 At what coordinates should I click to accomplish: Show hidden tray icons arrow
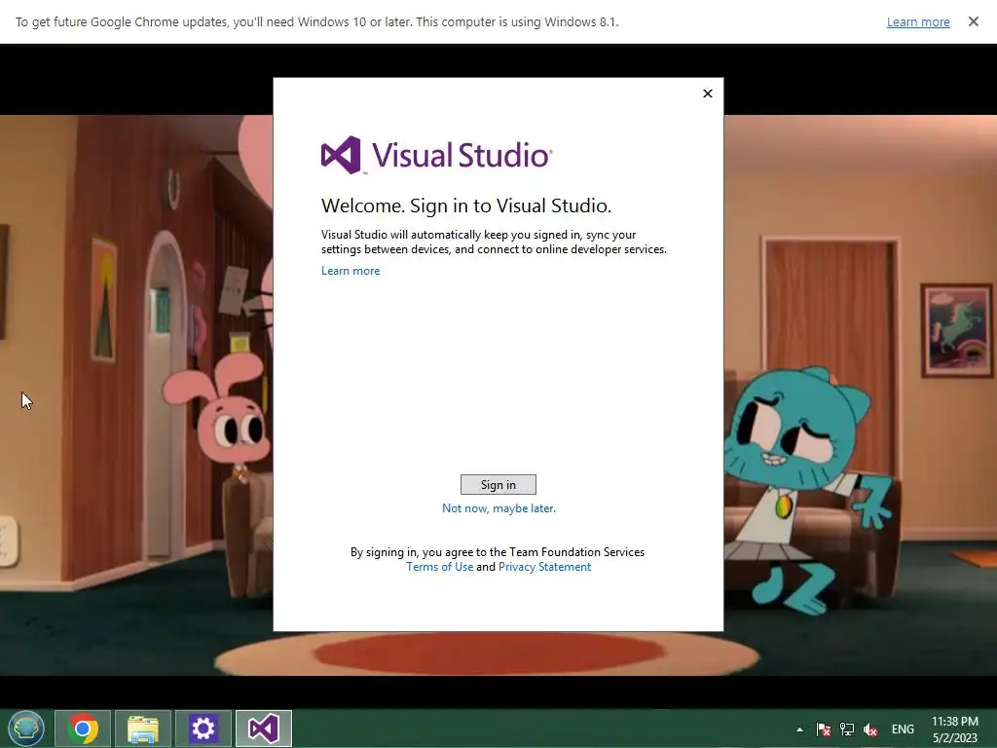point(799,729)
